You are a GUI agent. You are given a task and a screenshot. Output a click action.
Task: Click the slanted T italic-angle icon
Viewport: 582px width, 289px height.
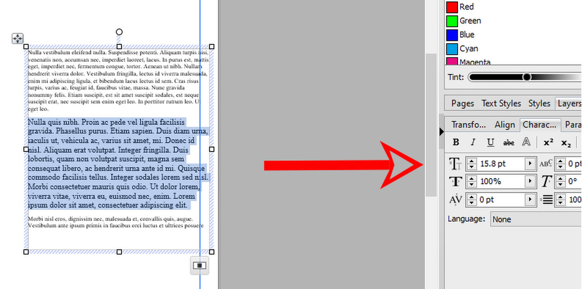coord(546,182)
